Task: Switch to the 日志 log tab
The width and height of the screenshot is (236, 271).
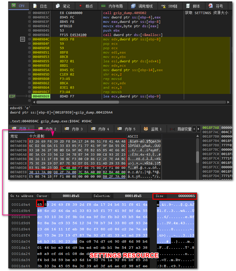Action: (x=40, y=6)
